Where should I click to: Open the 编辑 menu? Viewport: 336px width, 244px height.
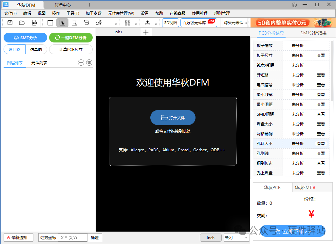click(x=27, y=13)
